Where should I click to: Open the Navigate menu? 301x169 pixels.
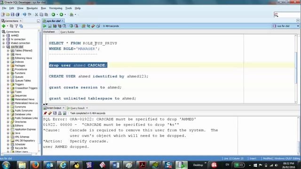pyautogui.click(x=32, y=8)
